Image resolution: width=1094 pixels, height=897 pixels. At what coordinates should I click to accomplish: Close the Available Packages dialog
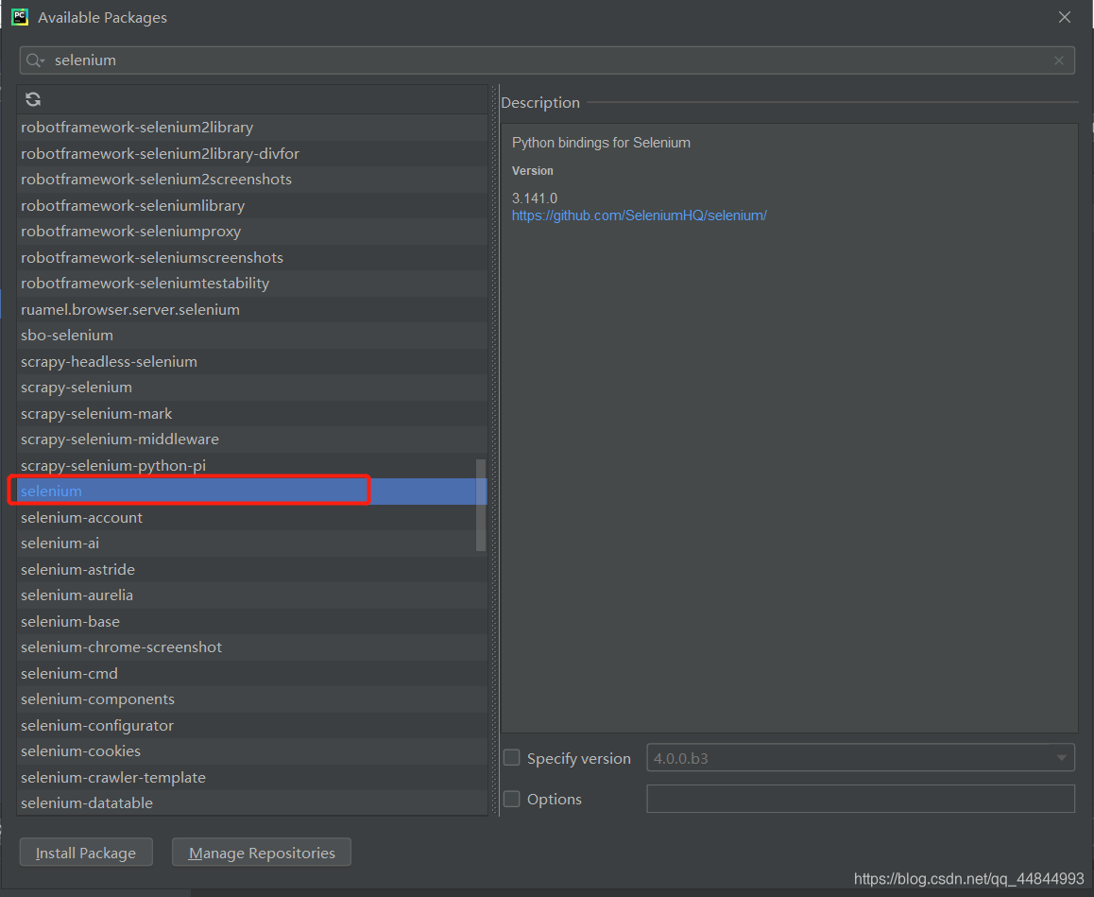tap(1064, 17)
